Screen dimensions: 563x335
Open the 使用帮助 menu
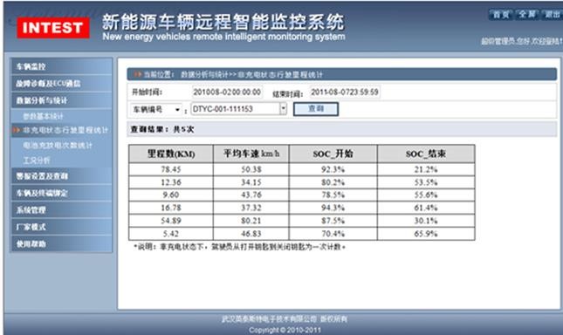tap(61, 244)
